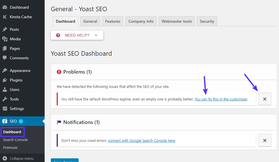This screenshot has height=162, width=279.
Task: Dismiss the crawl errors notification
Action: (x=265, y=140)
